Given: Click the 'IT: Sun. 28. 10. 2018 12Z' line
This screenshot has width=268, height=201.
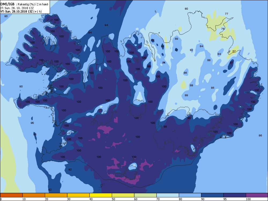Looking at the screenshot, I should coord(17,8).
